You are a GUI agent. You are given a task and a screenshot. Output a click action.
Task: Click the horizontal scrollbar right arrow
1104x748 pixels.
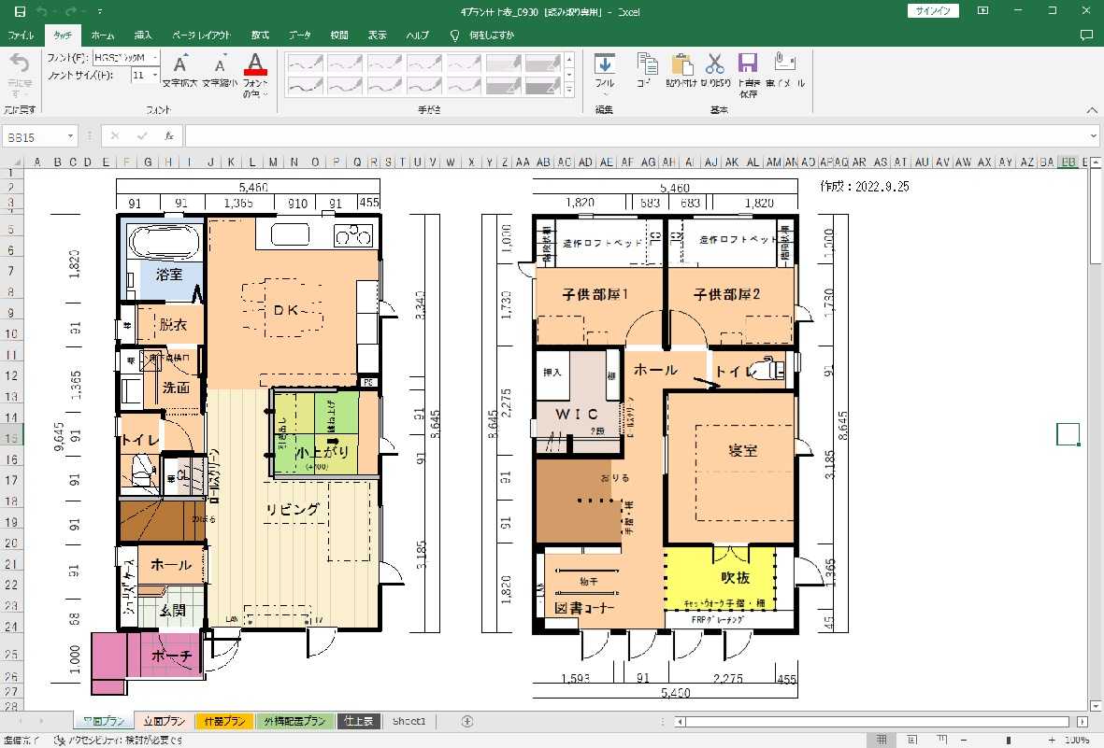tap(1082, 721)
